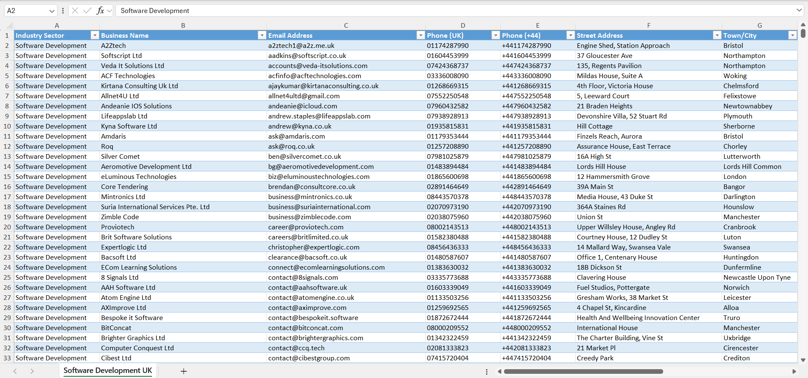The height and width of the screenshot is (378, 808).
Task: Select cell 8 Signals Ltd
Action: pyautogui.click(x=183, y=277)
